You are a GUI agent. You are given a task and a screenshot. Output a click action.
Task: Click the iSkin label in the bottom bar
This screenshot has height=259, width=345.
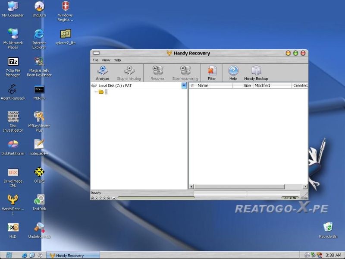pos(304,198)
